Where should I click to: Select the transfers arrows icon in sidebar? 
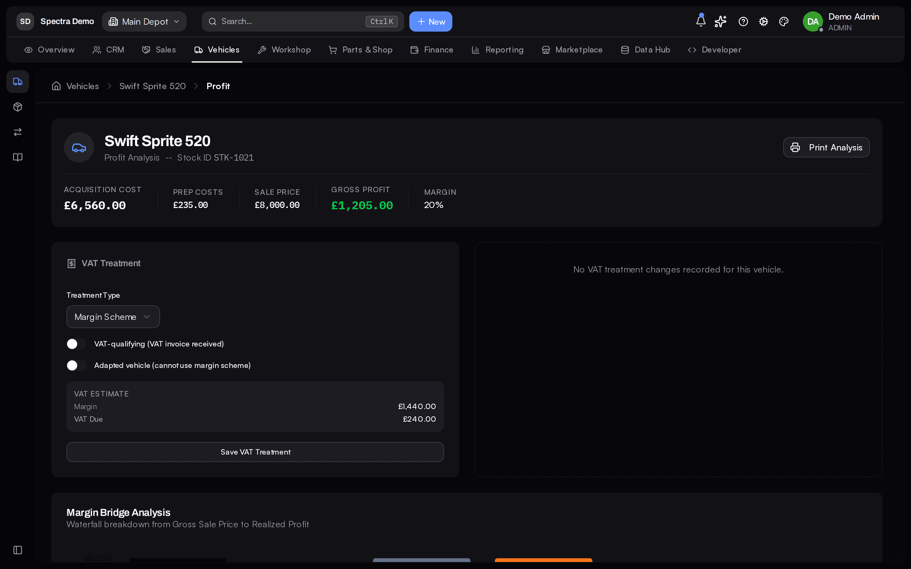[18, 132]
